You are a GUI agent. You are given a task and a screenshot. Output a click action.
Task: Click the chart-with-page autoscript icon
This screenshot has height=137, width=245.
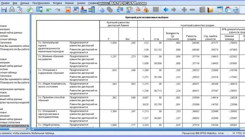(x=129, y=10)
